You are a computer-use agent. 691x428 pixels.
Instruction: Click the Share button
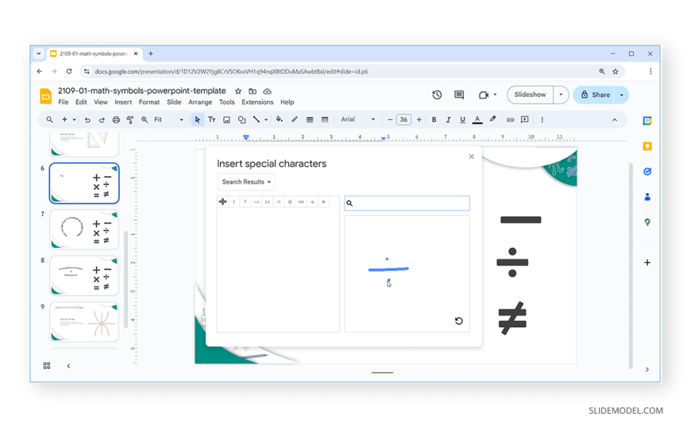pyautogui.click(x=594, y=94)
